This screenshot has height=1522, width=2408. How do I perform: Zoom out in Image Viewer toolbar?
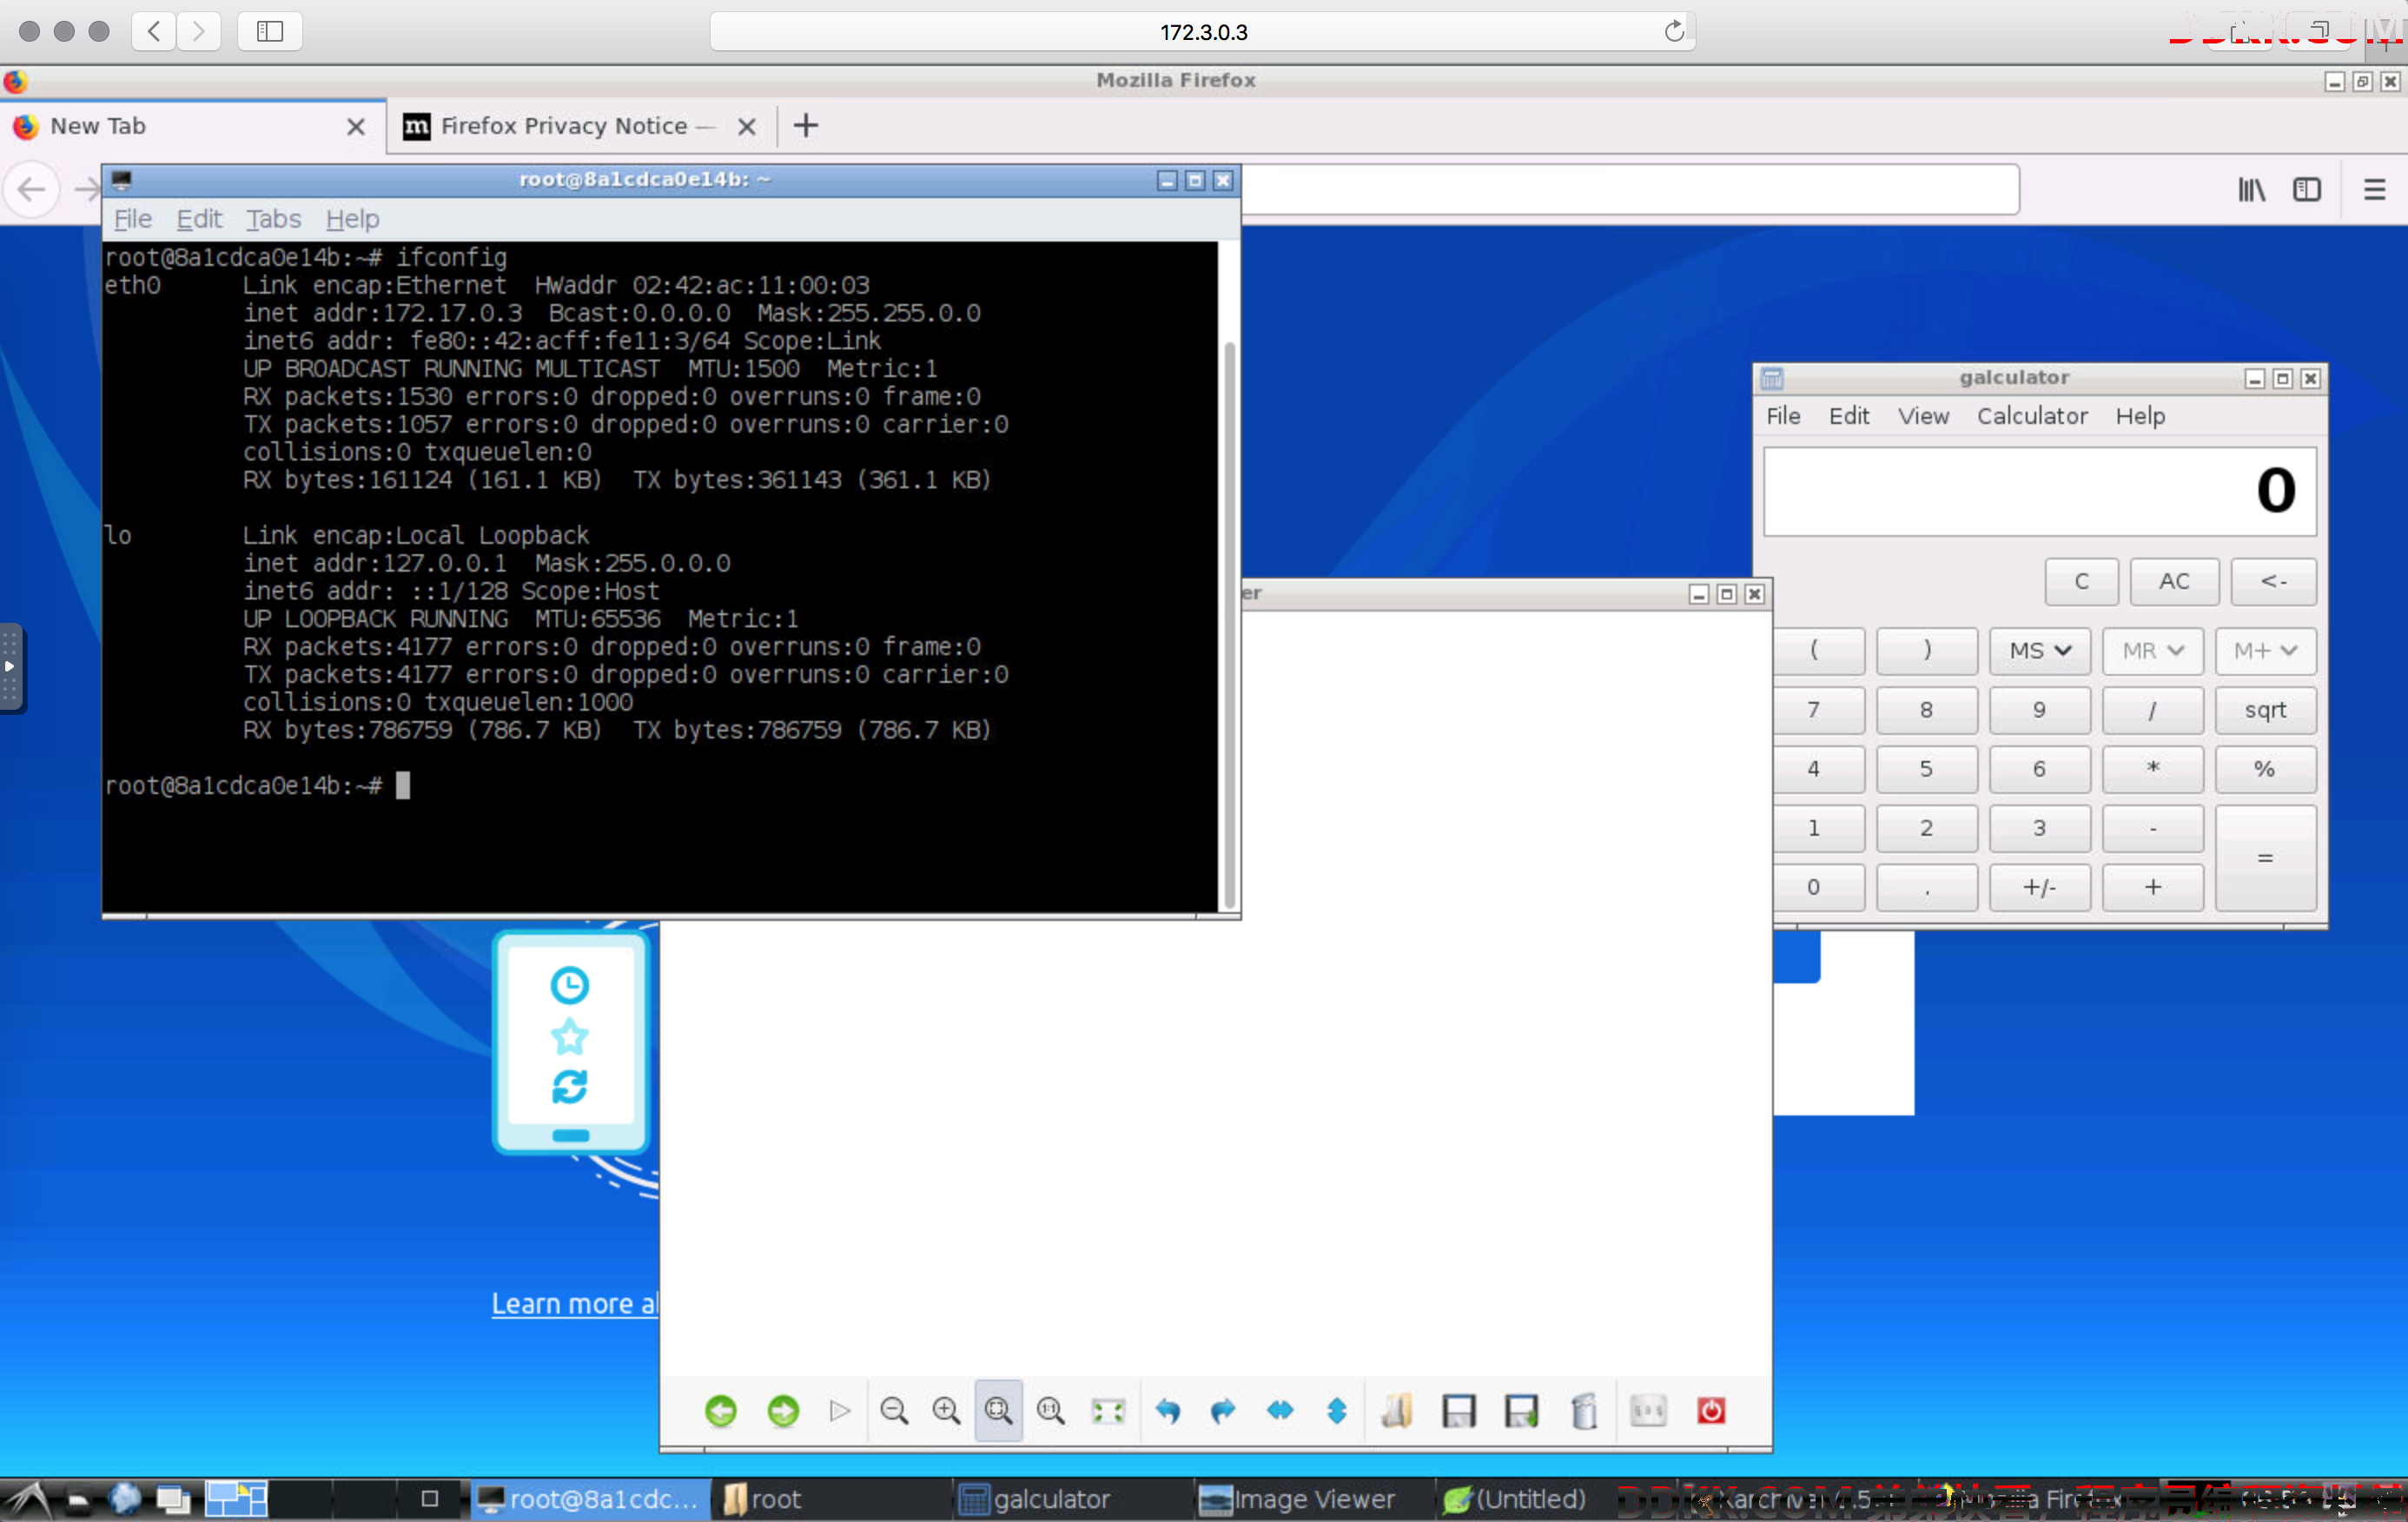894,1410
